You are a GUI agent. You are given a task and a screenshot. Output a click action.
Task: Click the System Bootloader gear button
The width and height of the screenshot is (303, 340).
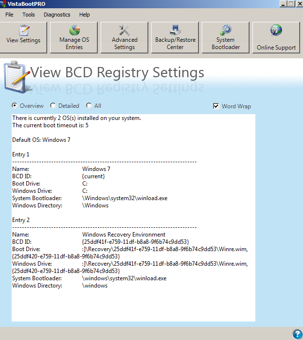226,37
